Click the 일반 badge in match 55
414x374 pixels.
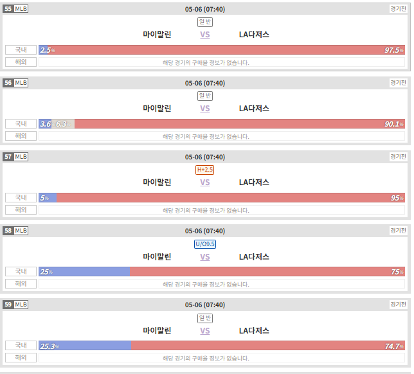[205, 22]
